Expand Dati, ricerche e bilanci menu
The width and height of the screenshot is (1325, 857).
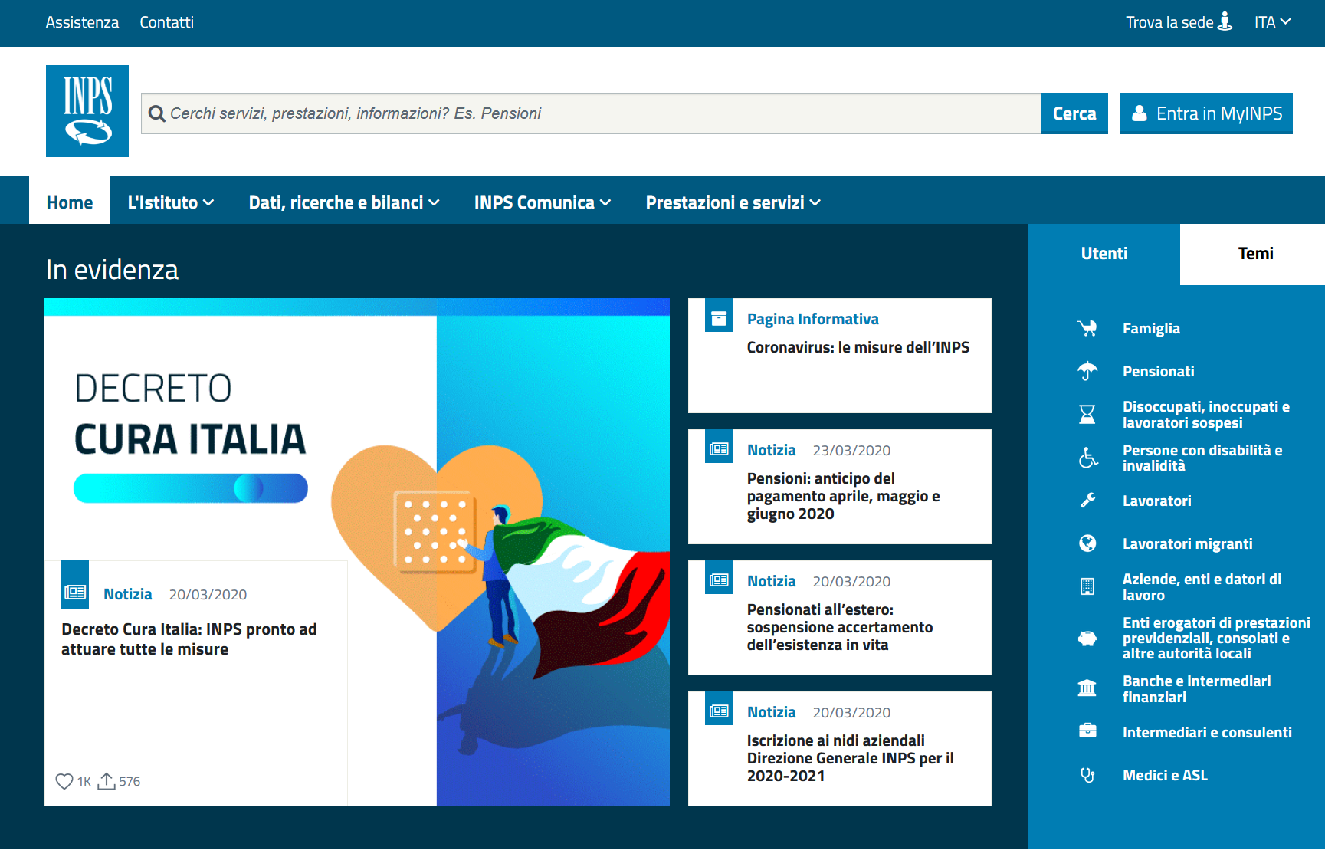(344, 202)
